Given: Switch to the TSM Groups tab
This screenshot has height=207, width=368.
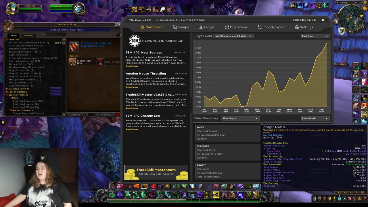Looking at the screenshot, I should (181, 27).
